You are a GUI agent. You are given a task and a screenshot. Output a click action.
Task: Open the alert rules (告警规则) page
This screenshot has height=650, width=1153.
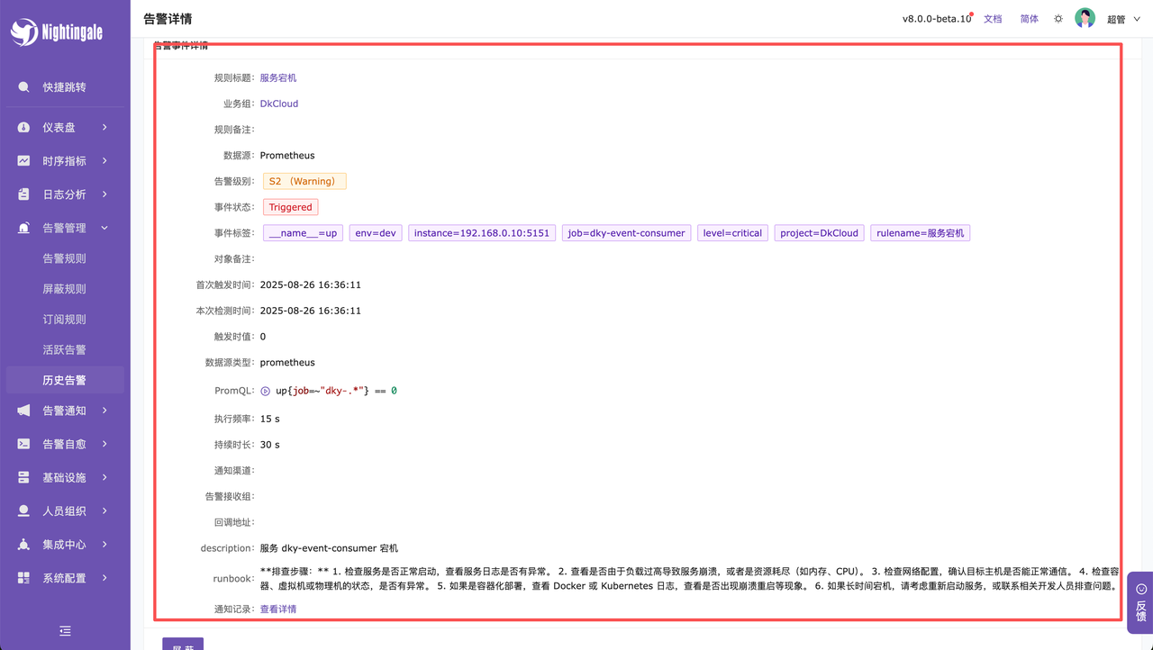coord(65,258)
